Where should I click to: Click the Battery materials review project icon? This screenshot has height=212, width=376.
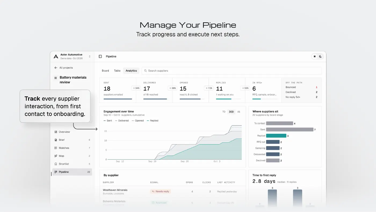click(x=56, y=78)
